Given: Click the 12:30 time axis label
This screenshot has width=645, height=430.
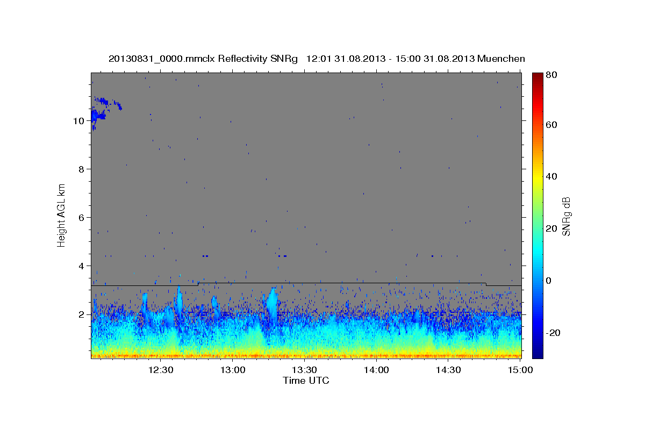Looking at the screenshot, I should pyautogui.click(x=161, y=370).
